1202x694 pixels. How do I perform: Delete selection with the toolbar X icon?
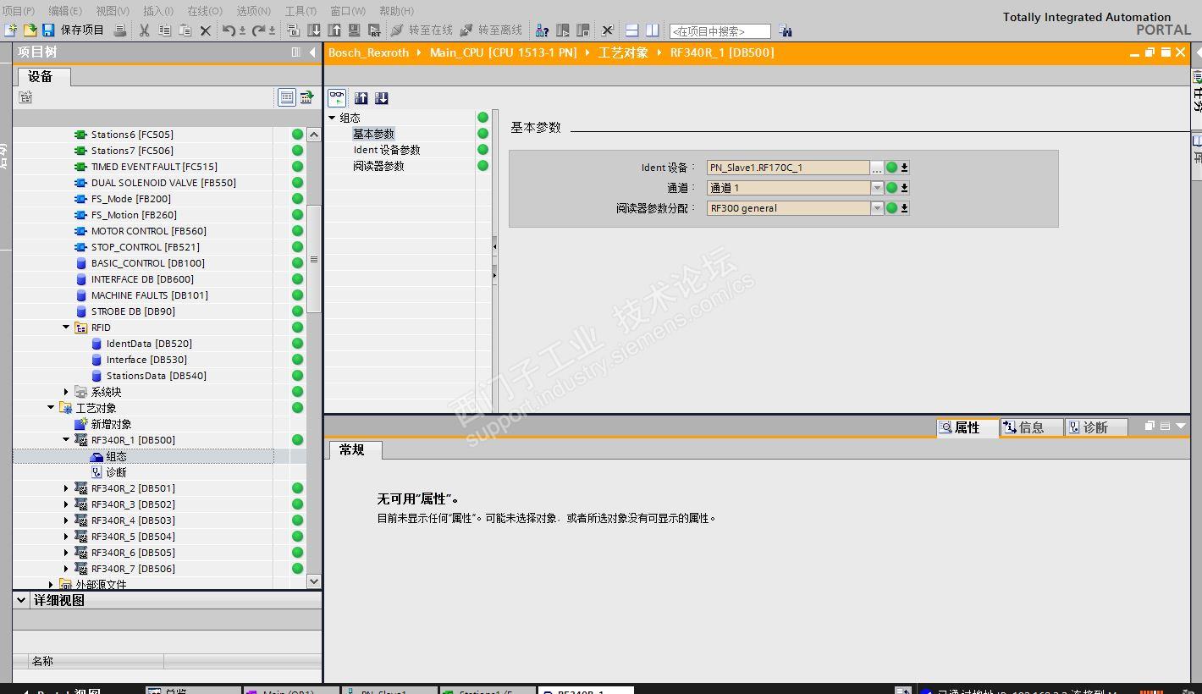[x=205, y=30]
